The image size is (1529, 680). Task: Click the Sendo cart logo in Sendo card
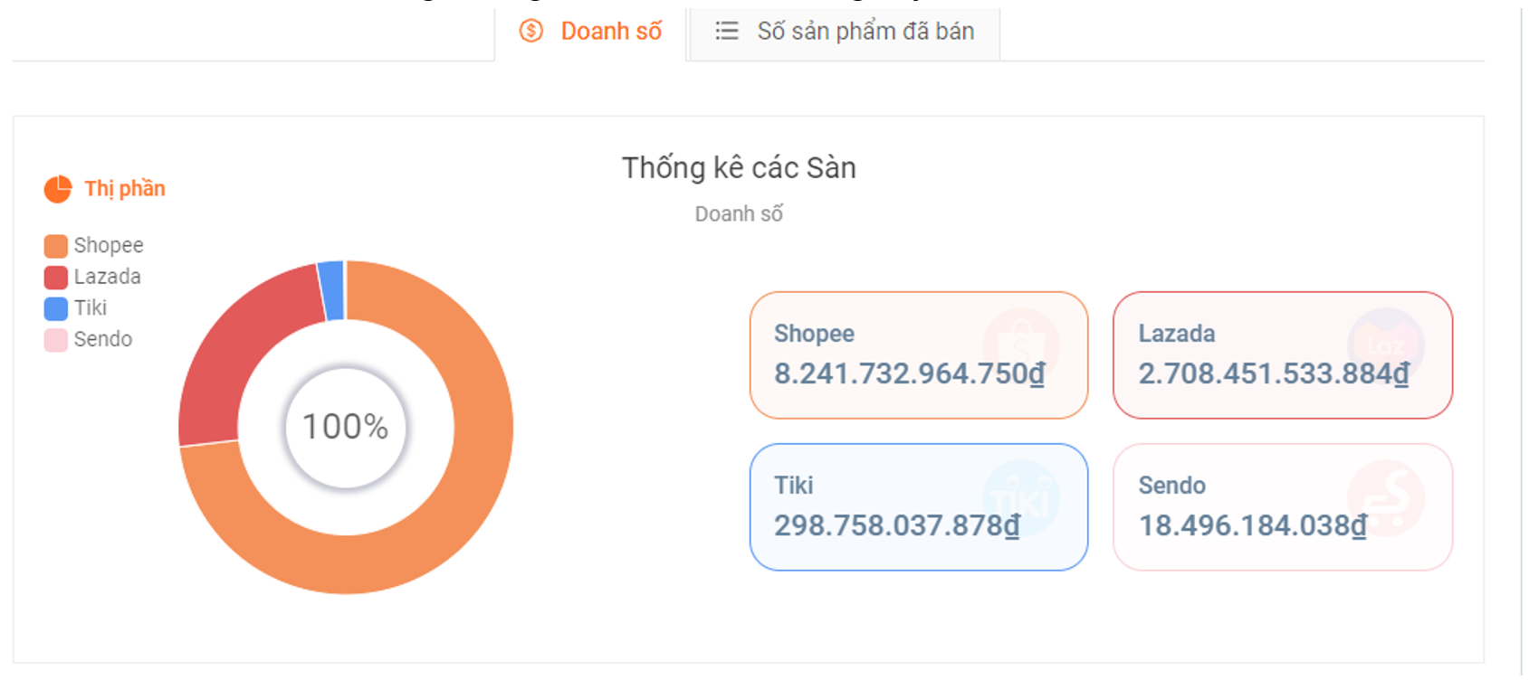click(x=1385, y=498)
